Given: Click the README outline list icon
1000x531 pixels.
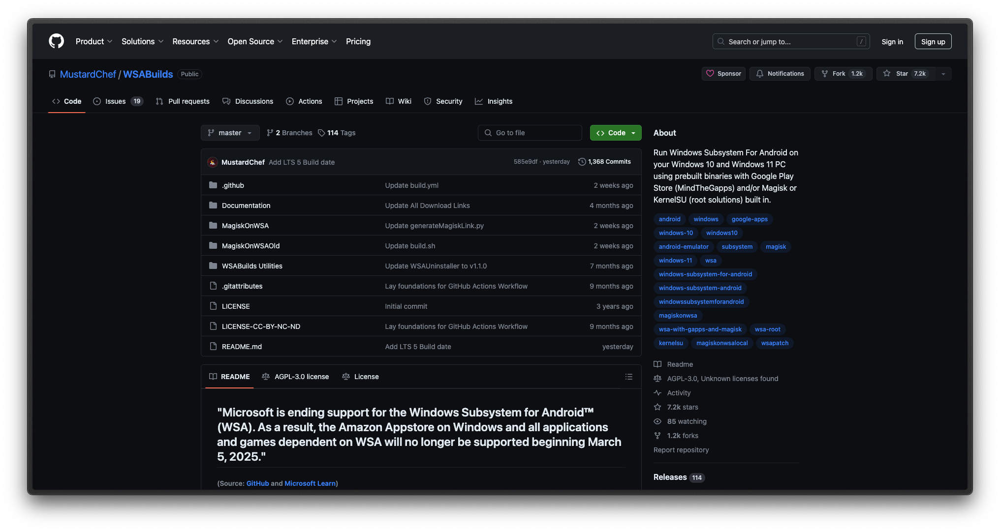Looking at the screenshot, I should click(628, 377).
